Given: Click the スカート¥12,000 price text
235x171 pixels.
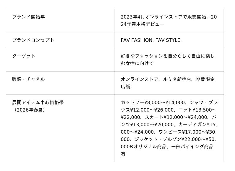Looking at the screenshot, I should point(163,117).
